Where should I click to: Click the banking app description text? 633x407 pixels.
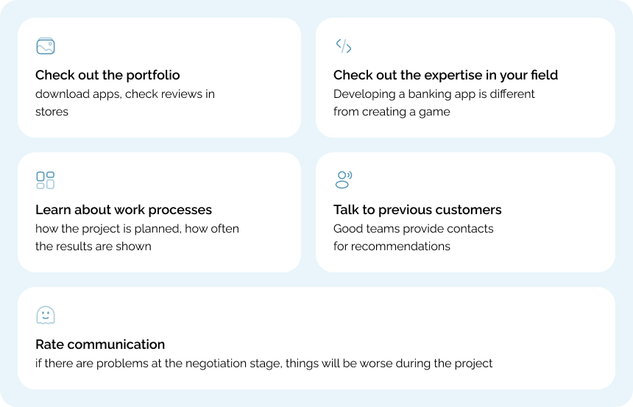(x=434, y=94)
